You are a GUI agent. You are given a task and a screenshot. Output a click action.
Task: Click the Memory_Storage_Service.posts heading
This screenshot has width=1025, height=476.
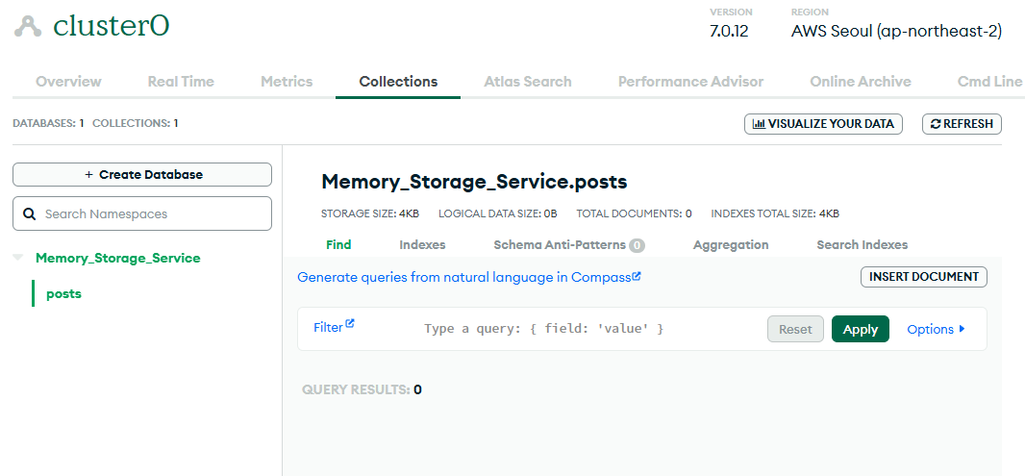tap(474, 182)
